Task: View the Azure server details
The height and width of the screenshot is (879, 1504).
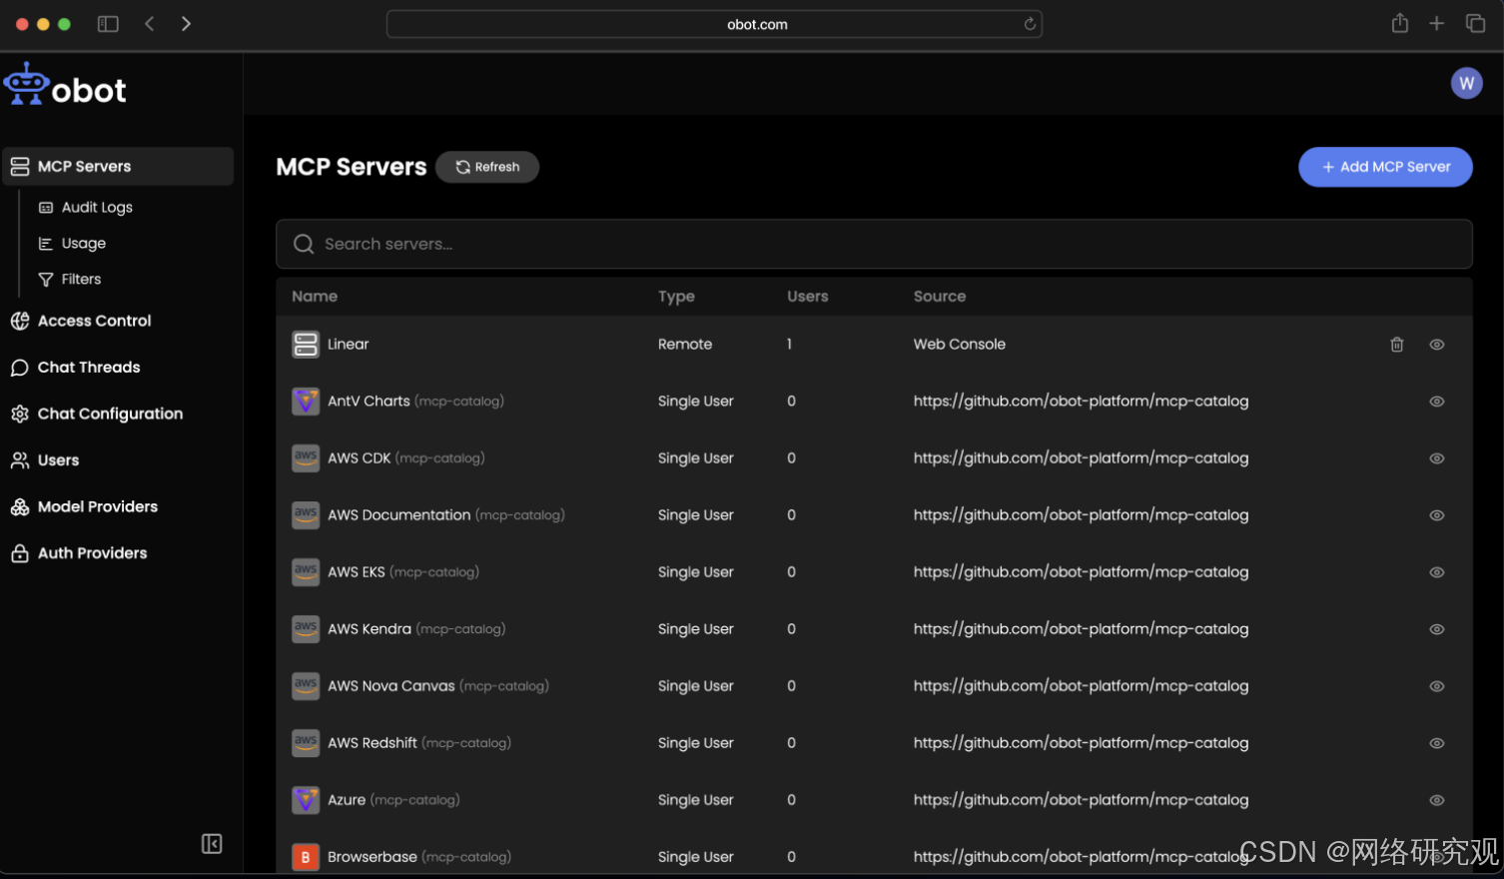Action: click(x=1437, y=800)
